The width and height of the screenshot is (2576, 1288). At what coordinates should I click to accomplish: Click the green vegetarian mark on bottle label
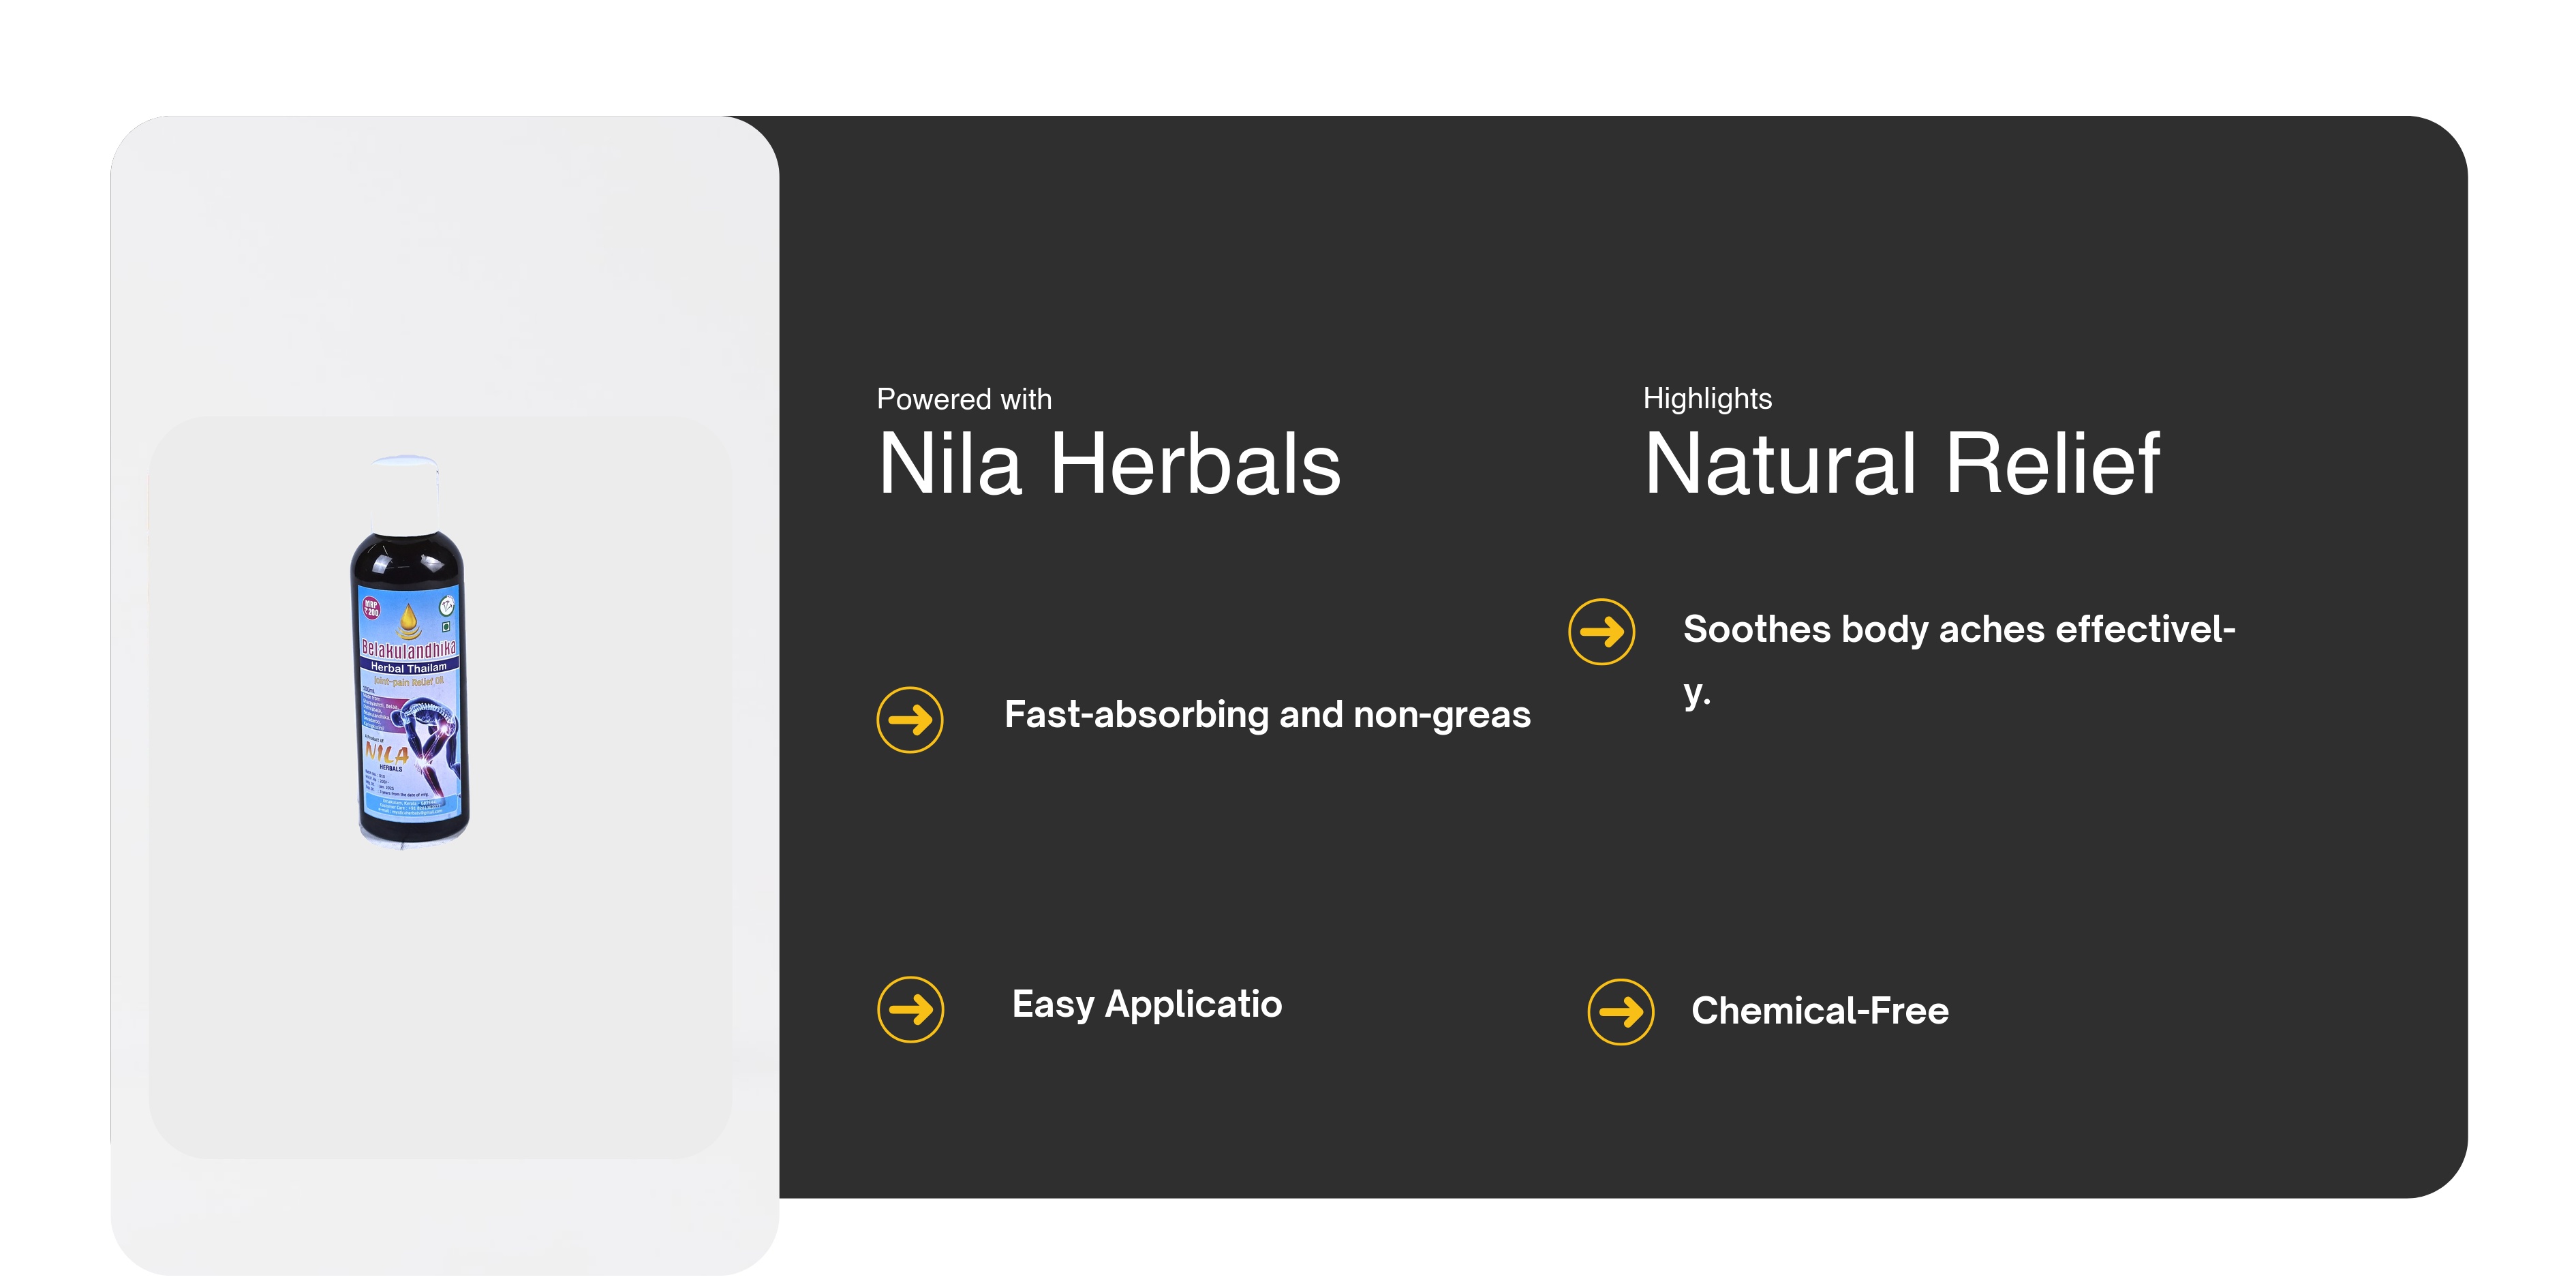click(446, 627)
